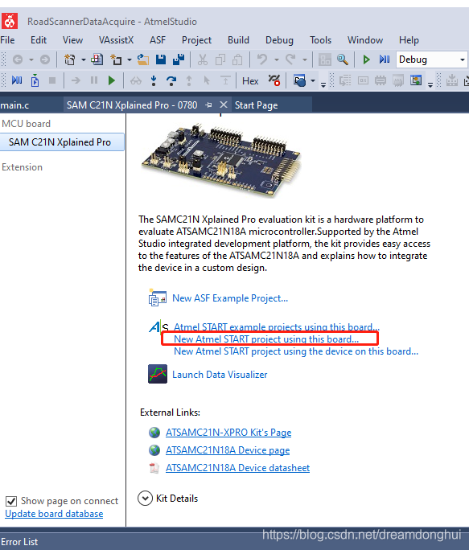The width and height of the screenshot is (469, 550).
Task: Expand the Kit Details section
Action: 145,498
